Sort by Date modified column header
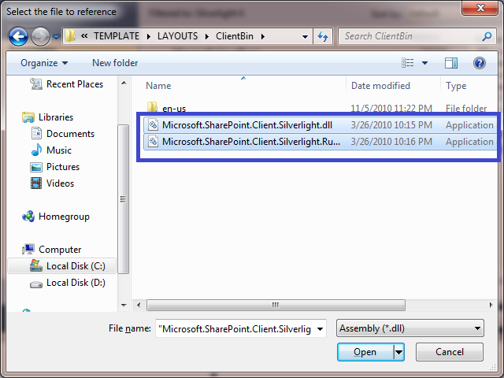Screen dimensions: 504x378 coord(381,86)
